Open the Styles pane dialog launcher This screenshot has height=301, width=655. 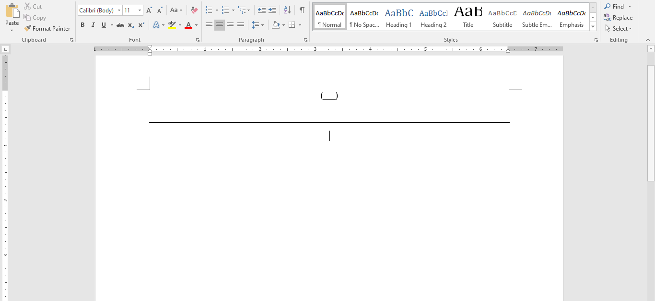point(596,40)
